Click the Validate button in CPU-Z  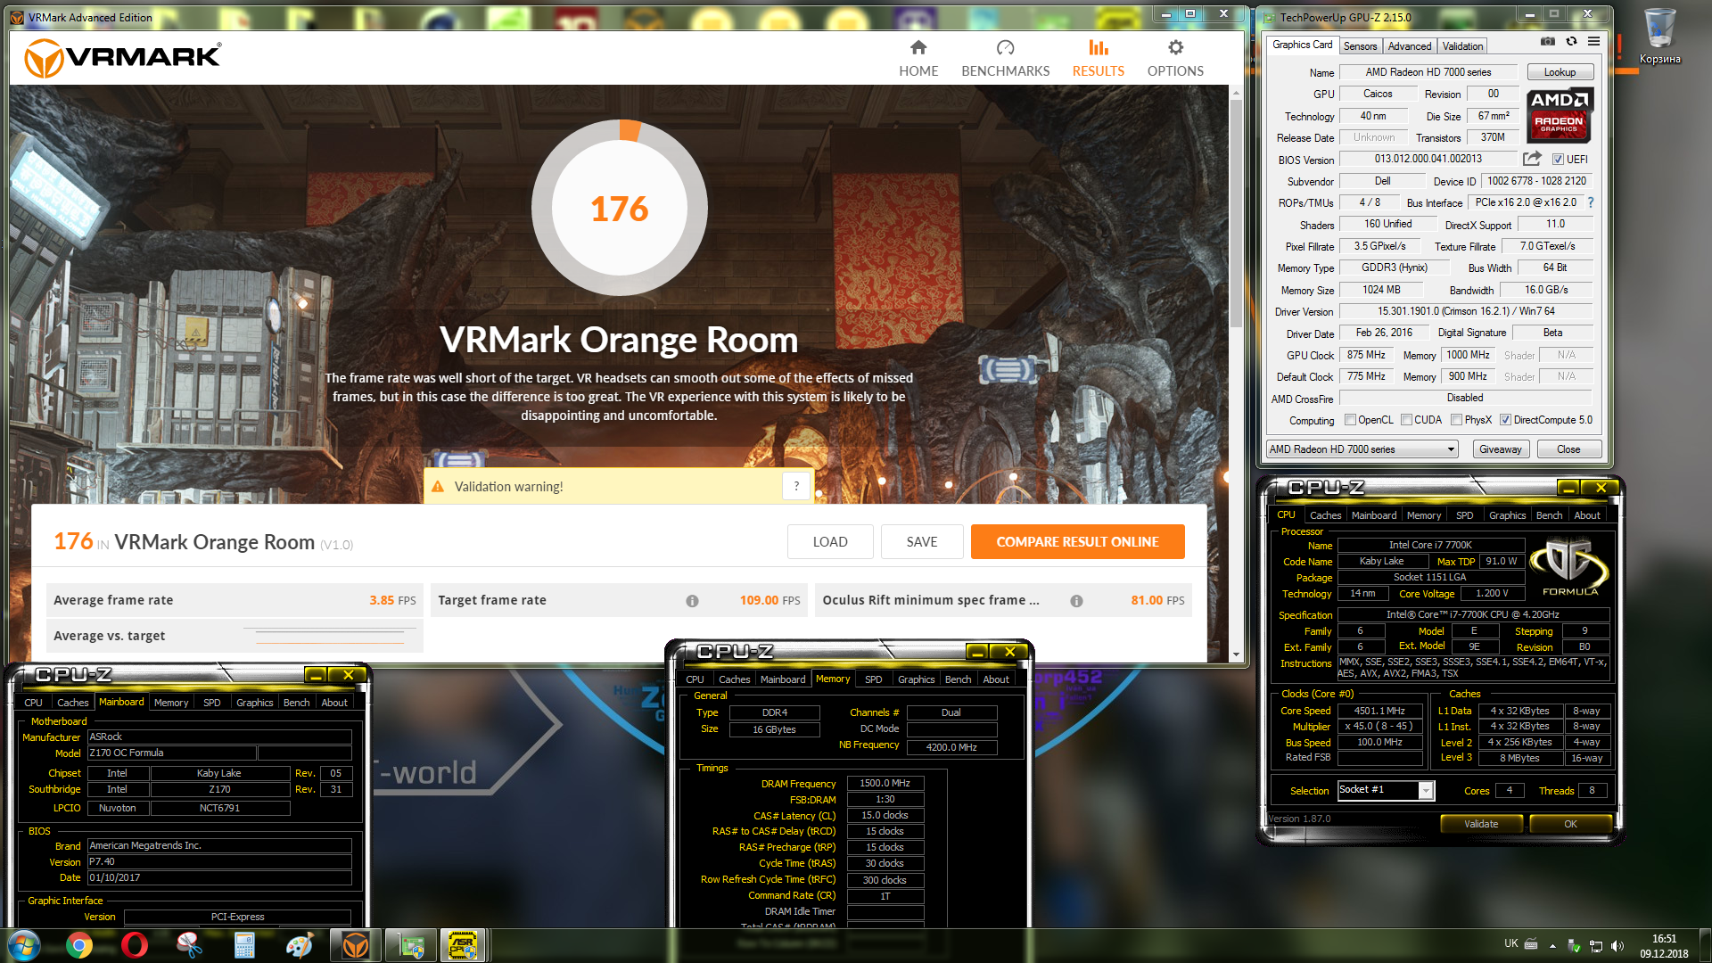(1481, 824)
